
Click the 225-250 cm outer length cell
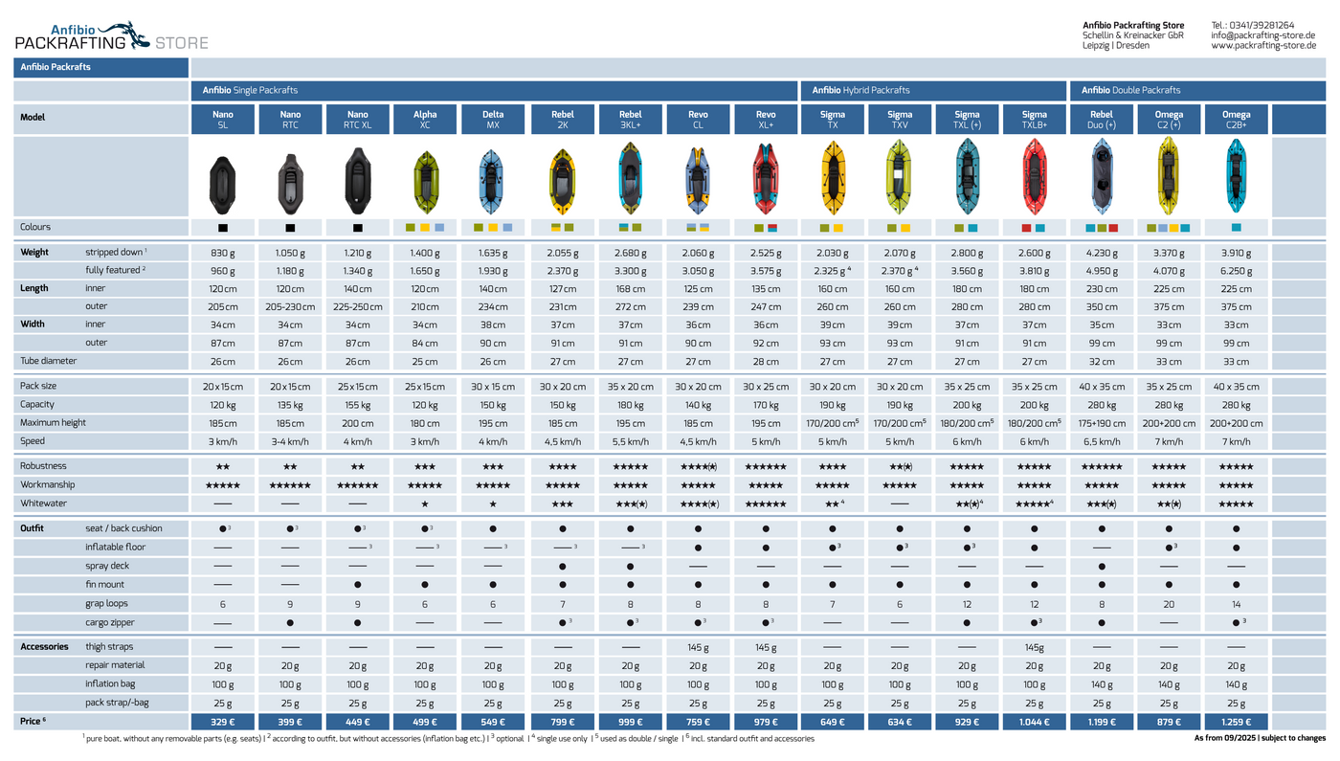(358, 307)
